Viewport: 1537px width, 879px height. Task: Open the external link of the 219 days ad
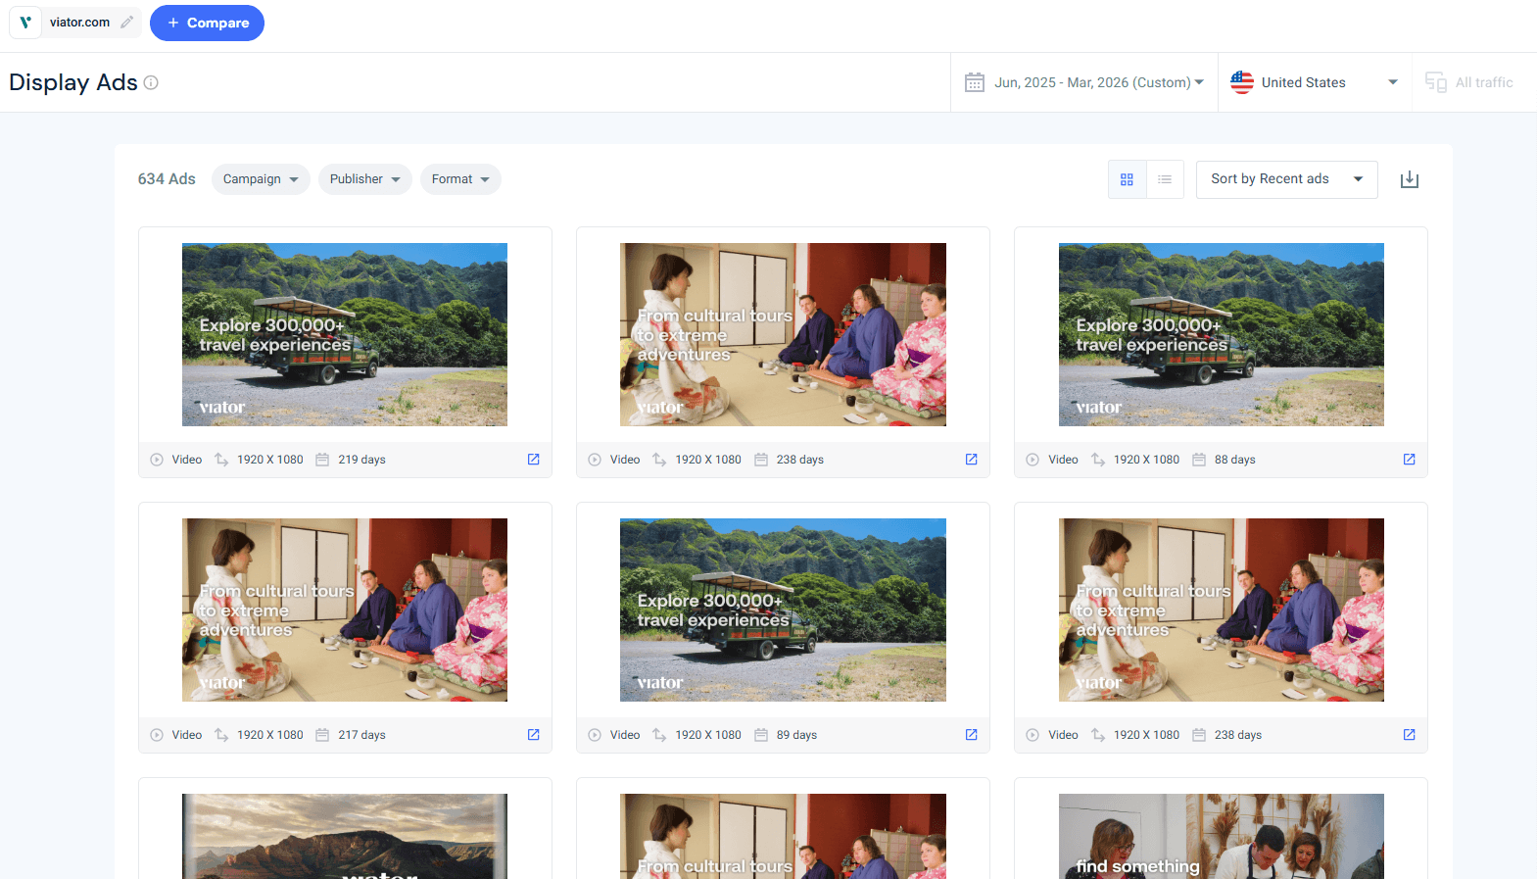[534, 459]
